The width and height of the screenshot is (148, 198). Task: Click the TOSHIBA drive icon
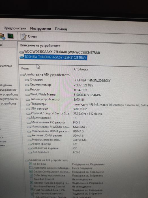(x=22, y=58)
